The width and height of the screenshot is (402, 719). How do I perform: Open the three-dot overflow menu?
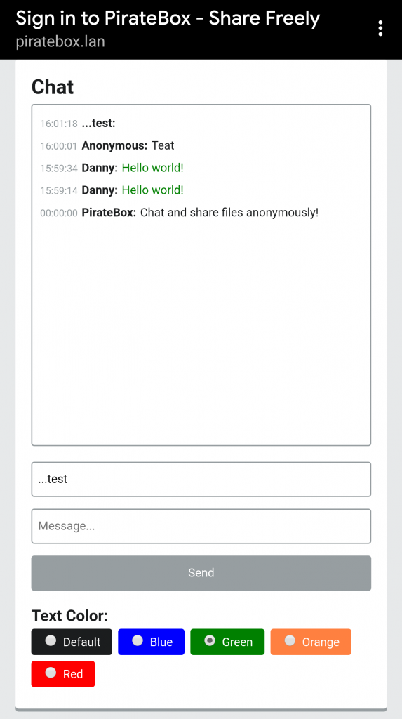point(380,28)
